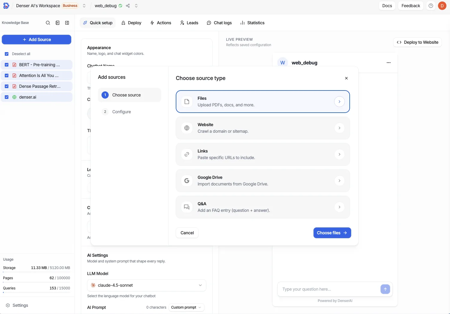The width and height of the screenshot is (450, 314).
Task: Expand the Links option arrow
Action: click(340, 154)
